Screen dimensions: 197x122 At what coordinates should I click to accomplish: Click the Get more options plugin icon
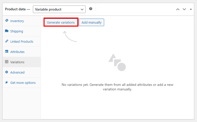(7, 83)
